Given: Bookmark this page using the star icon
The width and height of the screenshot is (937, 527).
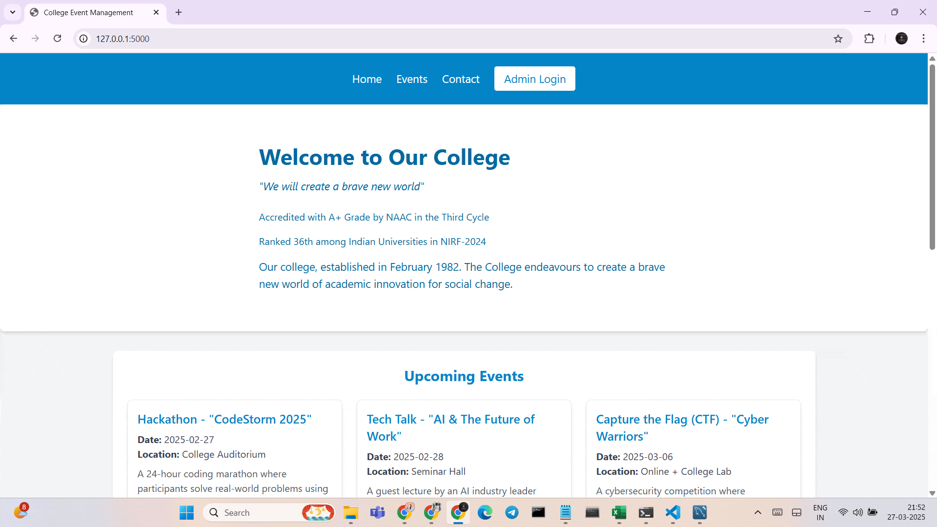Looking at the screenshot, I should [838, 39].
